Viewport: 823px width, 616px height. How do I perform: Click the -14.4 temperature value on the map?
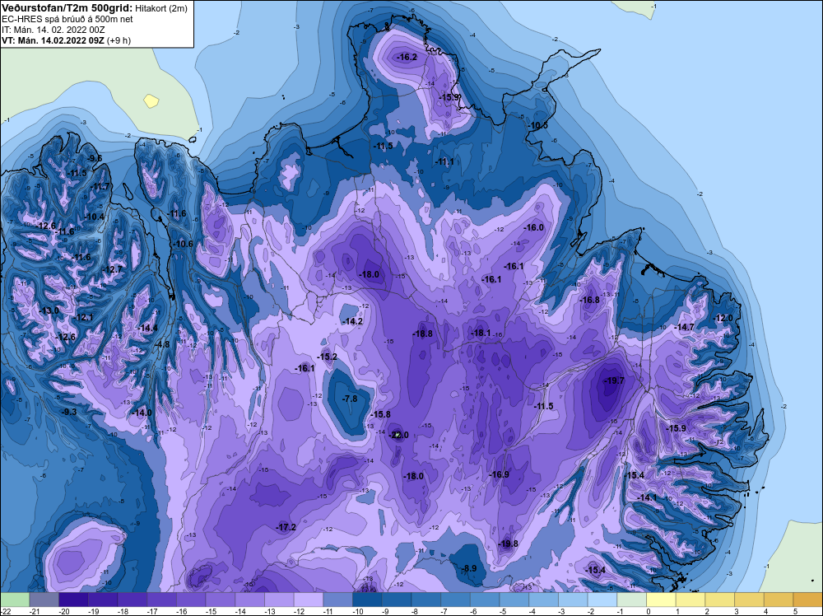coord(147,329)
